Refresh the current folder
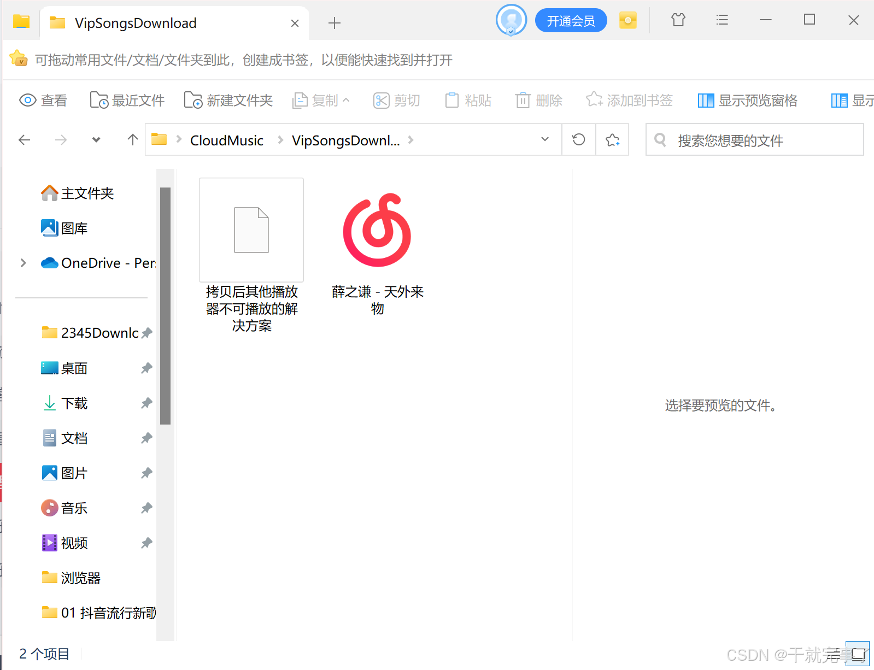The width and height of the screenshot is (874, 670). click(579, 140)
